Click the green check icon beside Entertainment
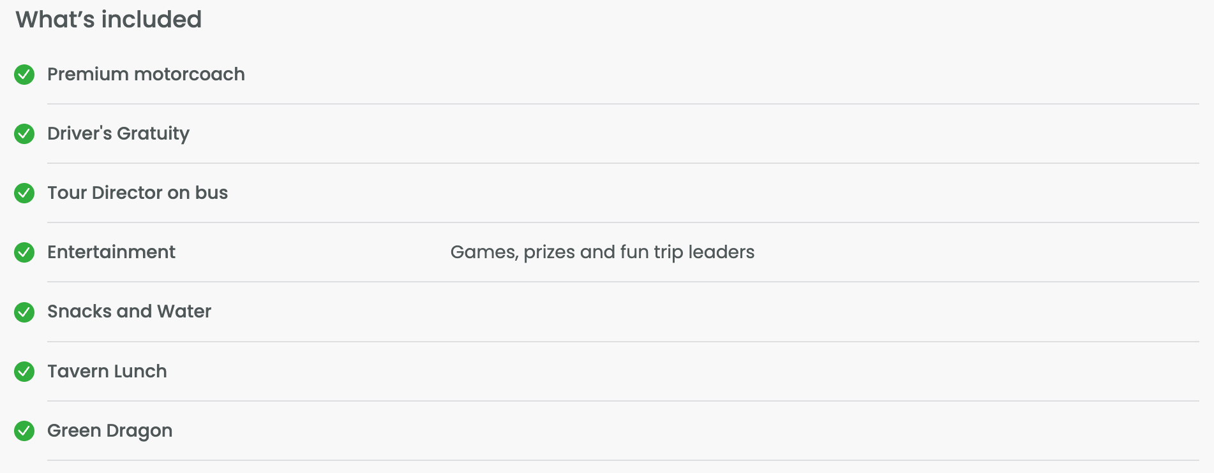1214x473 pixels. (x=24, y=252)
